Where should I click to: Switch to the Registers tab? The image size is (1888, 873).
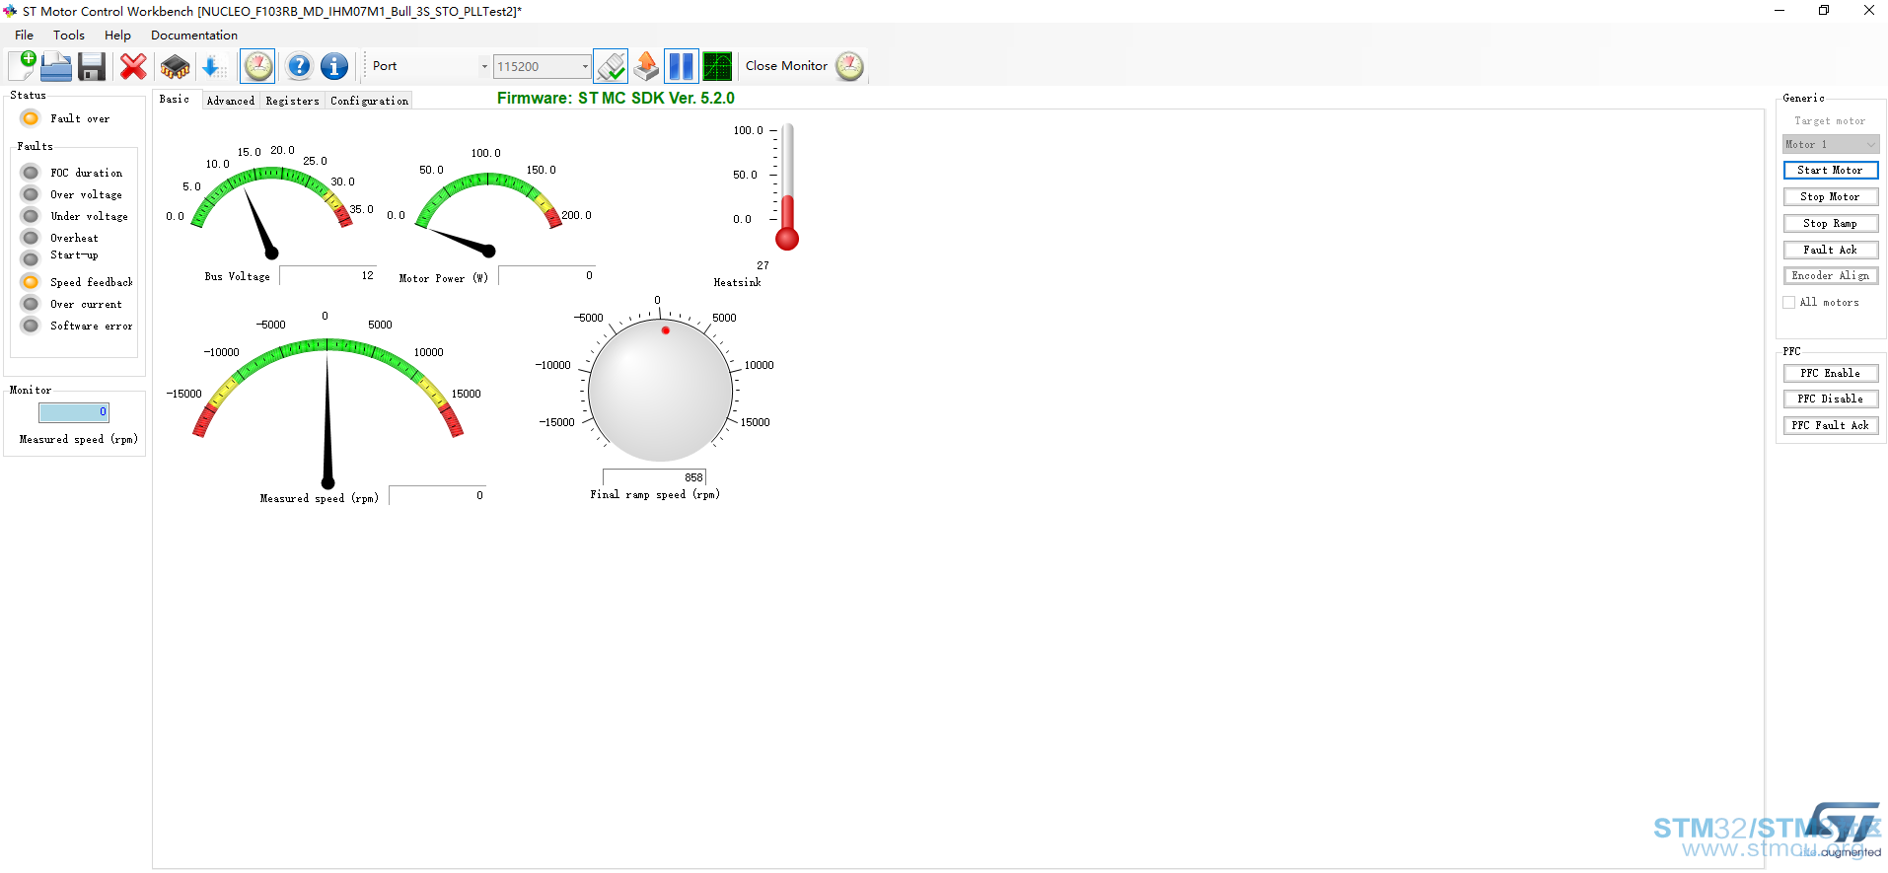293,101
